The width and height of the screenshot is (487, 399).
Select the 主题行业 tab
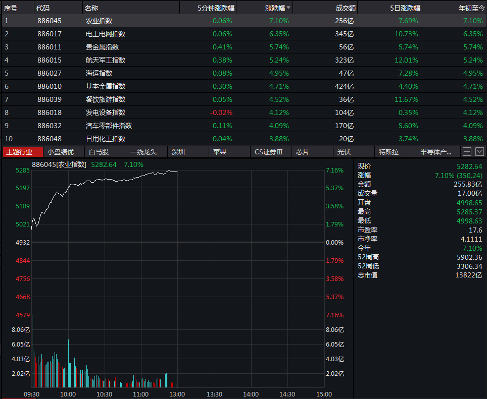(x=23, y=152)
